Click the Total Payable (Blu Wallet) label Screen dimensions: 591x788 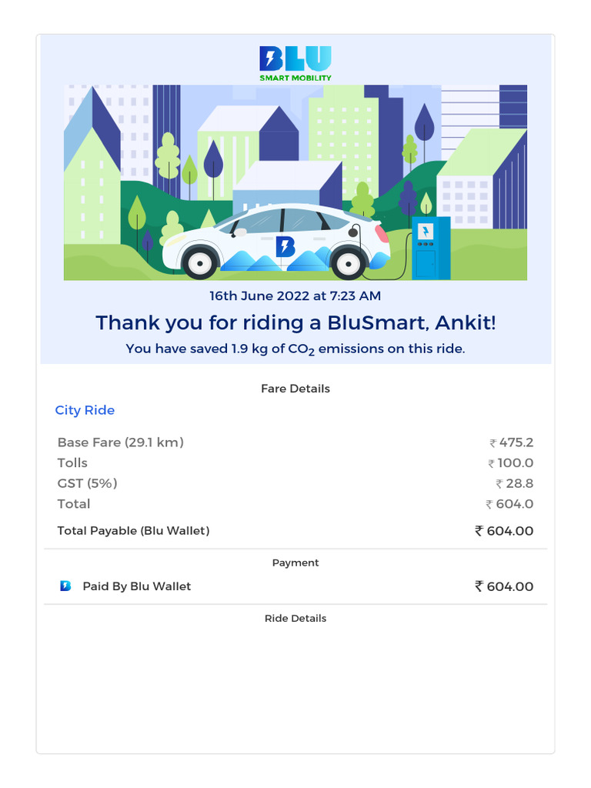pyautogui.click(x=133, y=530)
